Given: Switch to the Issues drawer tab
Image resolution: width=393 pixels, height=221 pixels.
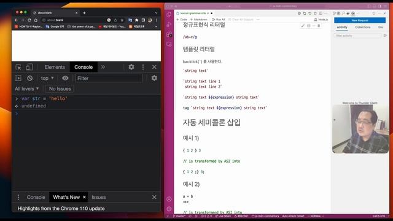Looking at the screenshot, I should pyautogui.click(x=98, y=197).
